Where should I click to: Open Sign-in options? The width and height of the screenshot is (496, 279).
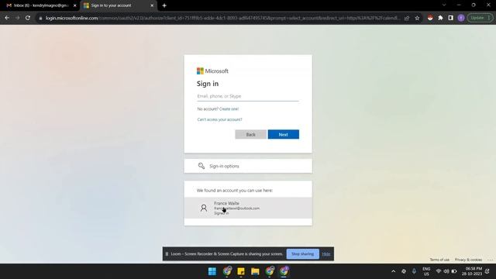point(248,166)
